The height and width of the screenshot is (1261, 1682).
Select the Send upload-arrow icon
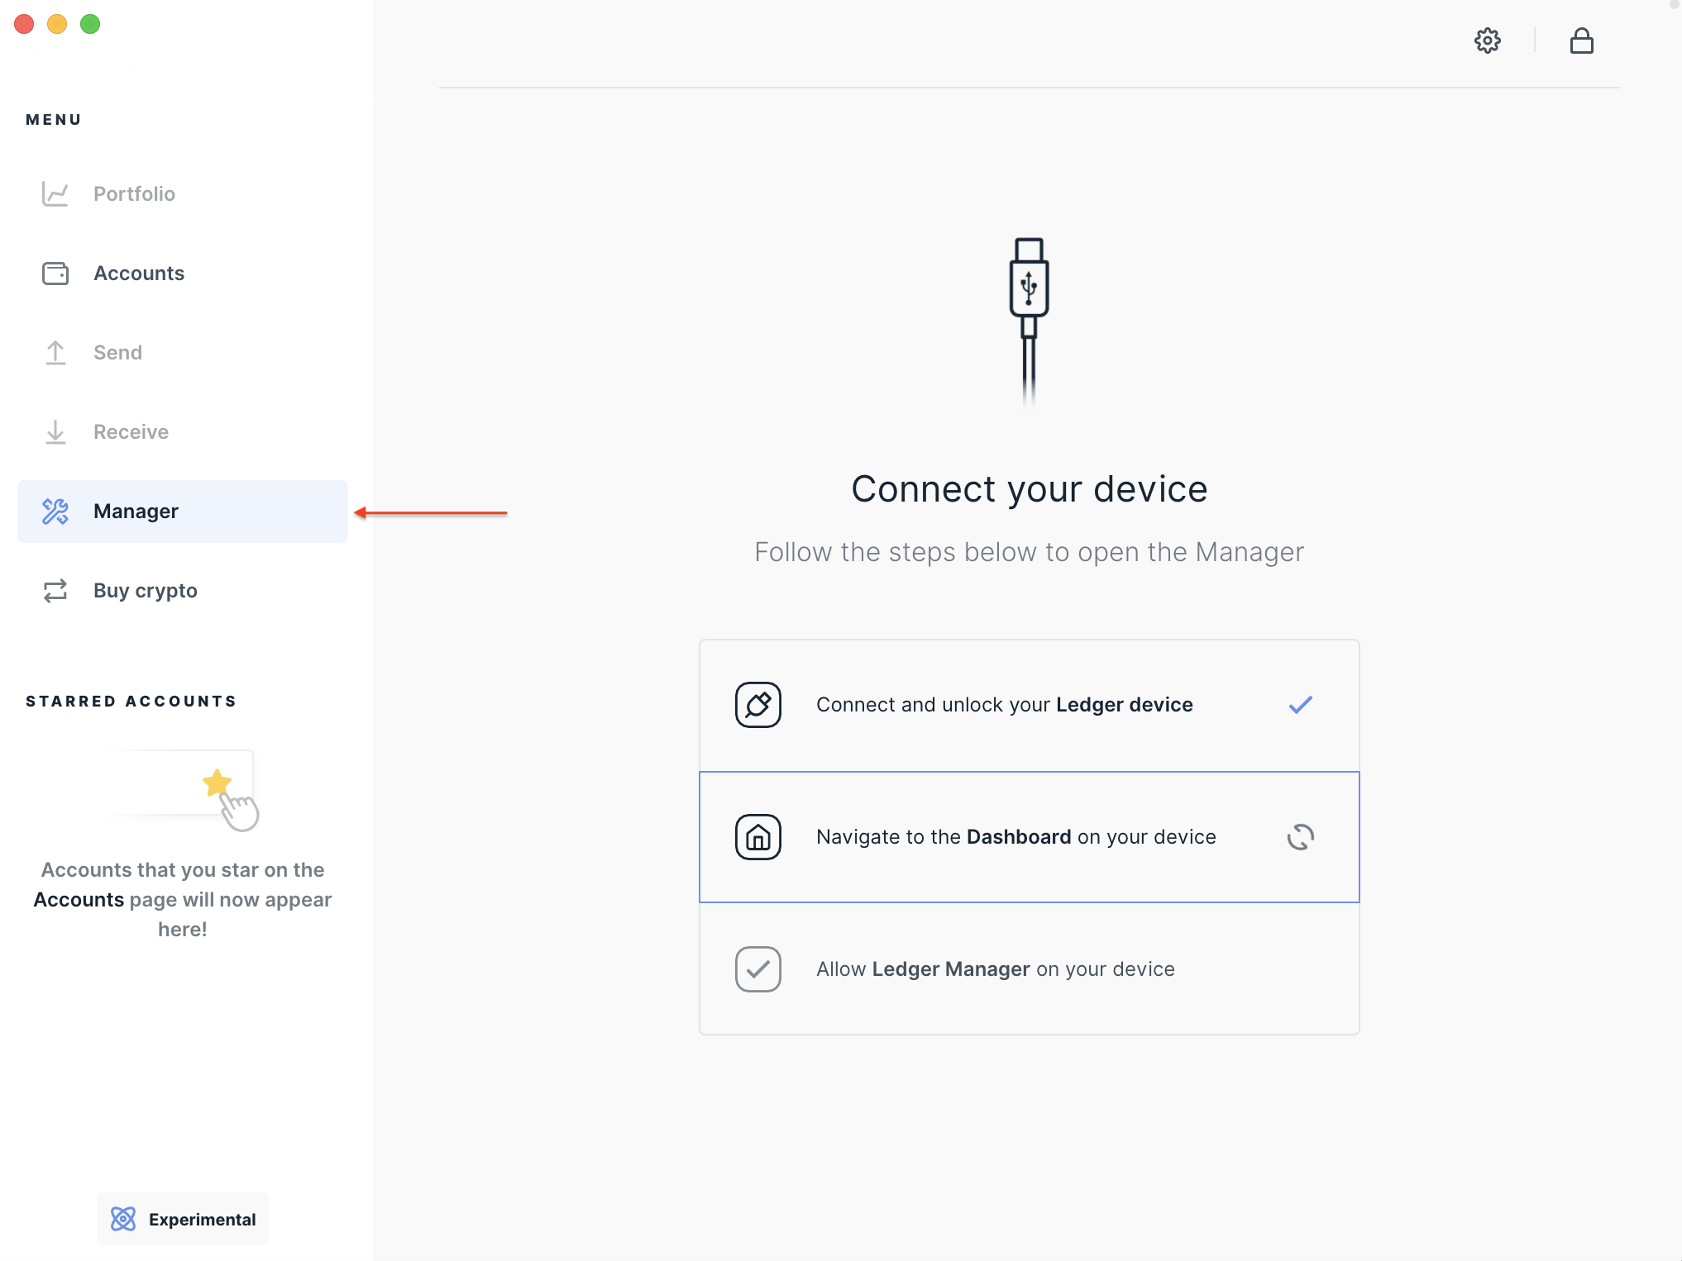(55, 352)
